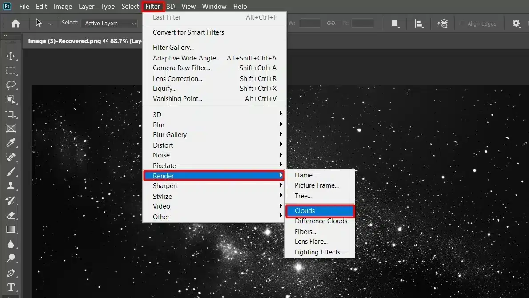Expand the 3D filter submenu
Image resolution: width=529 pixels, height=298 pixels.
214,114
